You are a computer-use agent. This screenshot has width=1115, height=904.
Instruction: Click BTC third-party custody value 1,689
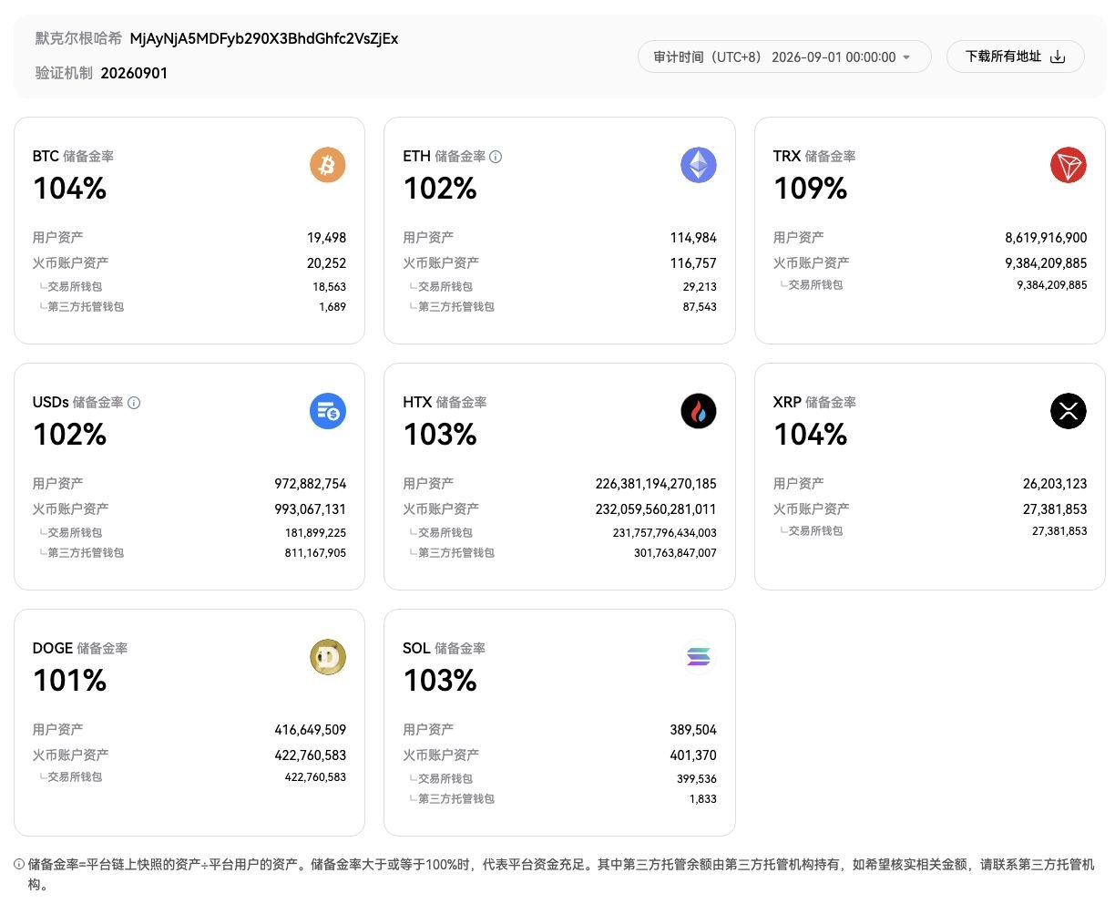tap(332, 307)
